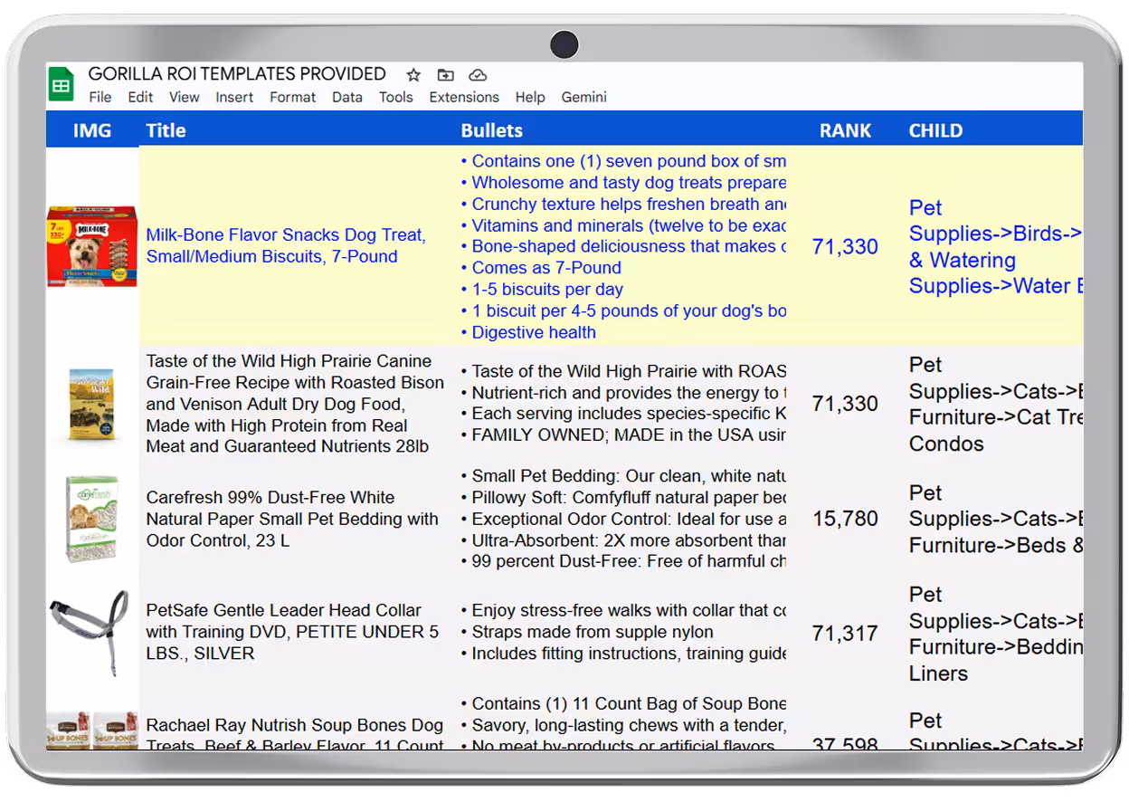Open the Help menu
The width and height of the screenshot is (1129, 802).
tap(530, 97)
